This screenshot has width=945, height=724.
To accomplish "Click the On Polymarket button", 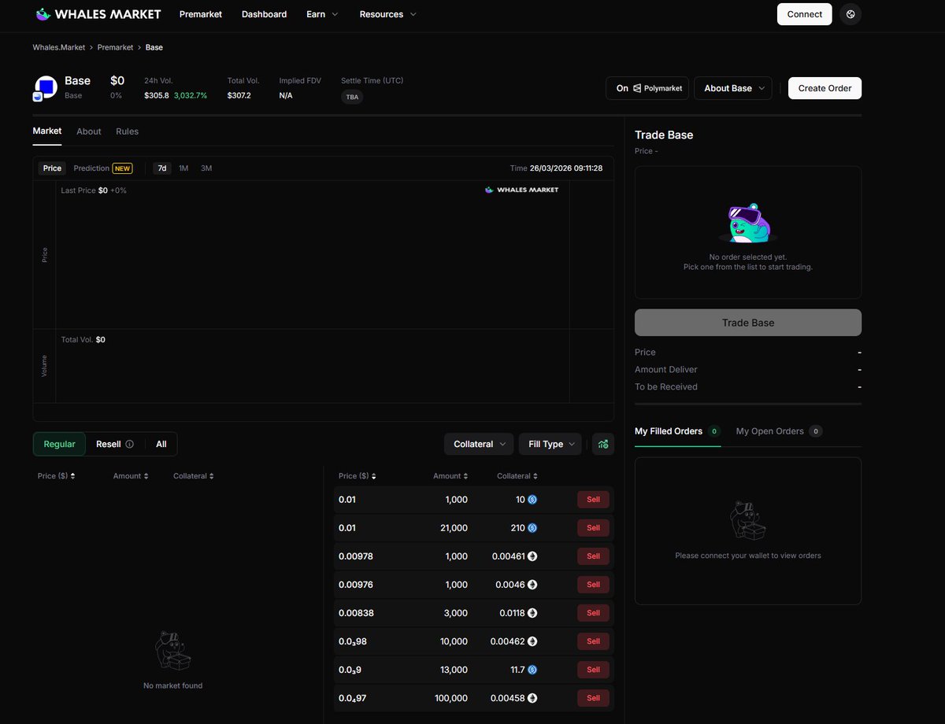I will [648, 88].
